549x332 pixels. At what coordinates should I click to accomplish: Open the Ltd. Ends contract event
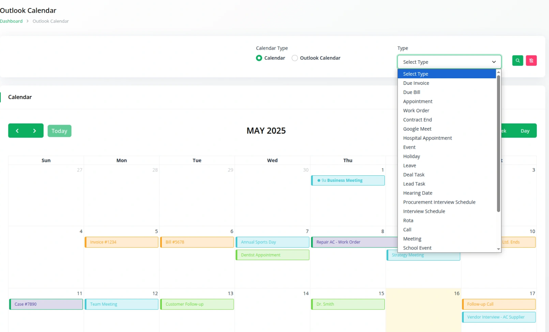pos(518,242)
